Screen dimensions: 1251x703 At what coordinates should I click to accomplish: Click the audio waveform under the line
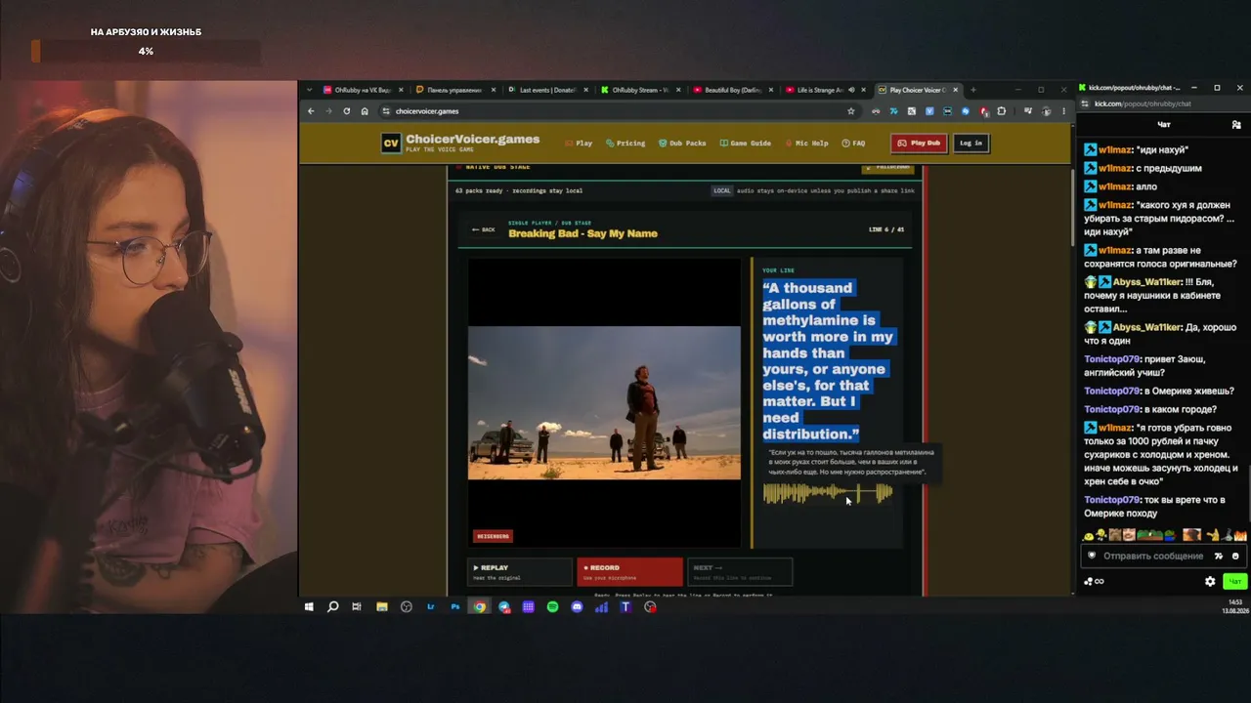pos(828,493)
